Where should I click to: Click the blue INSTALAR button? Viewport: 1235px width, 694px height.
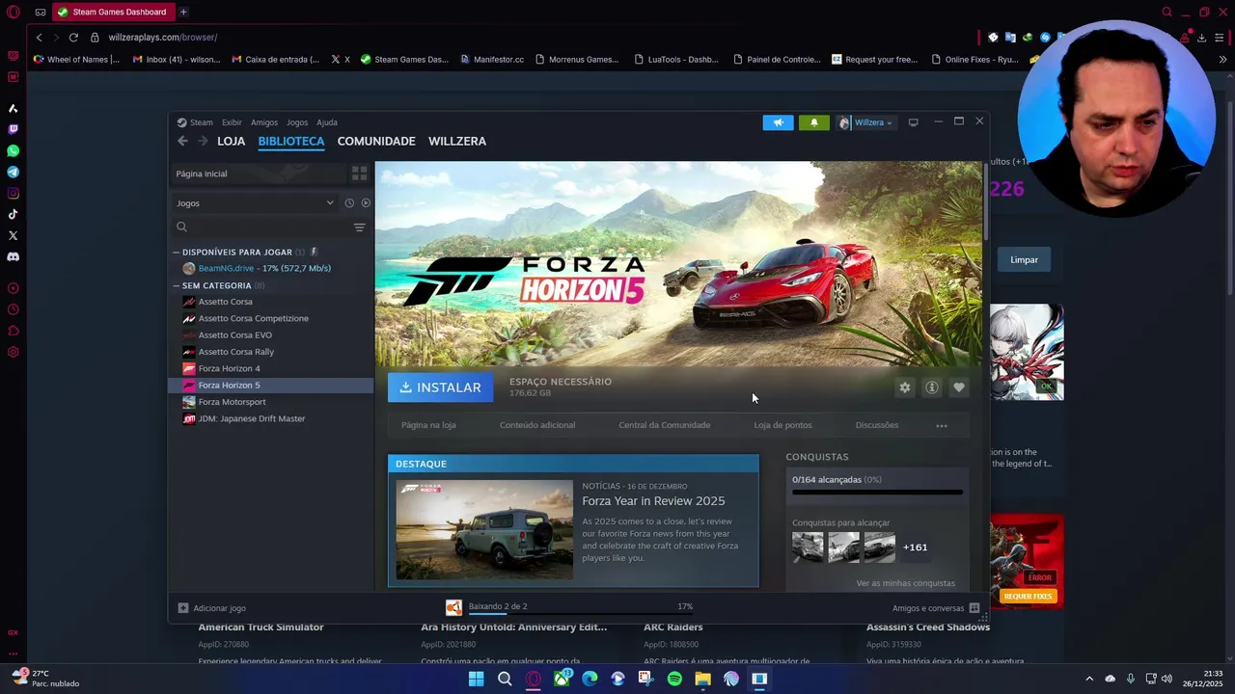click(440, 387)
